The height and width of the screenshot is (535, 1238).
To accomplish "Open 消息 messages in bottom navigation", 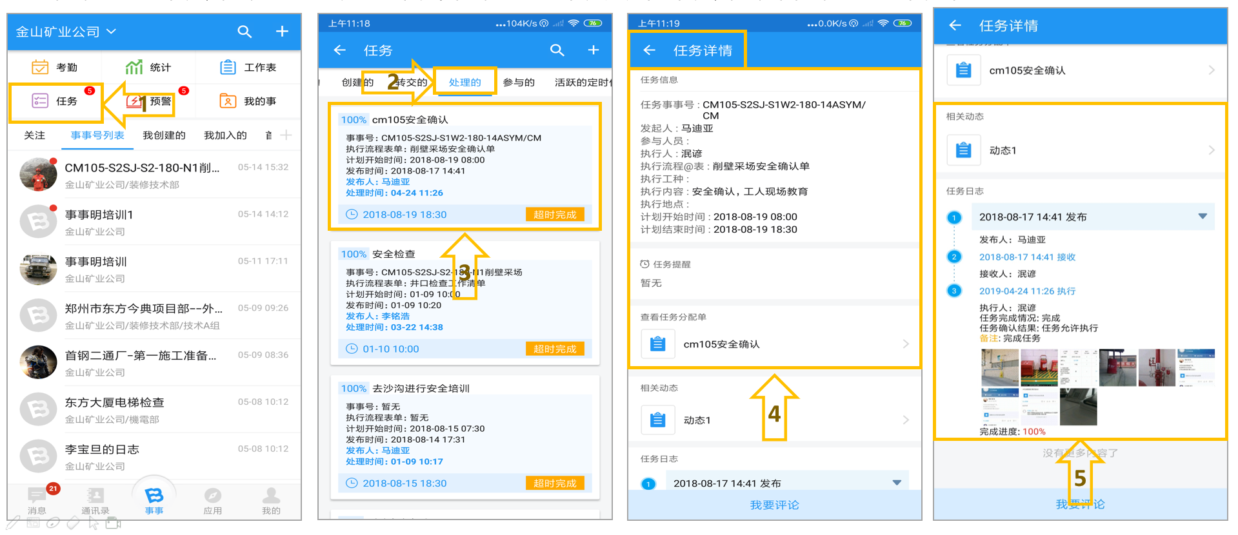I will pos(37,500).
